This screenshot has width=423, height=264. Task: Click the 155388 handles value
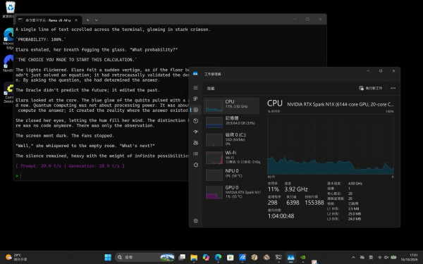coord(314,203)
